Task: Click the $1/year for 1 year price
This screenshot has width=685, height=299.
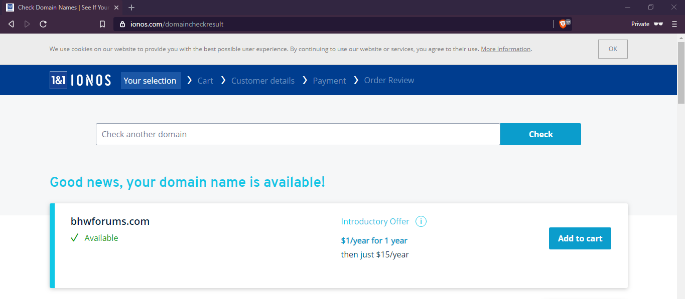Action: point(374,241)
